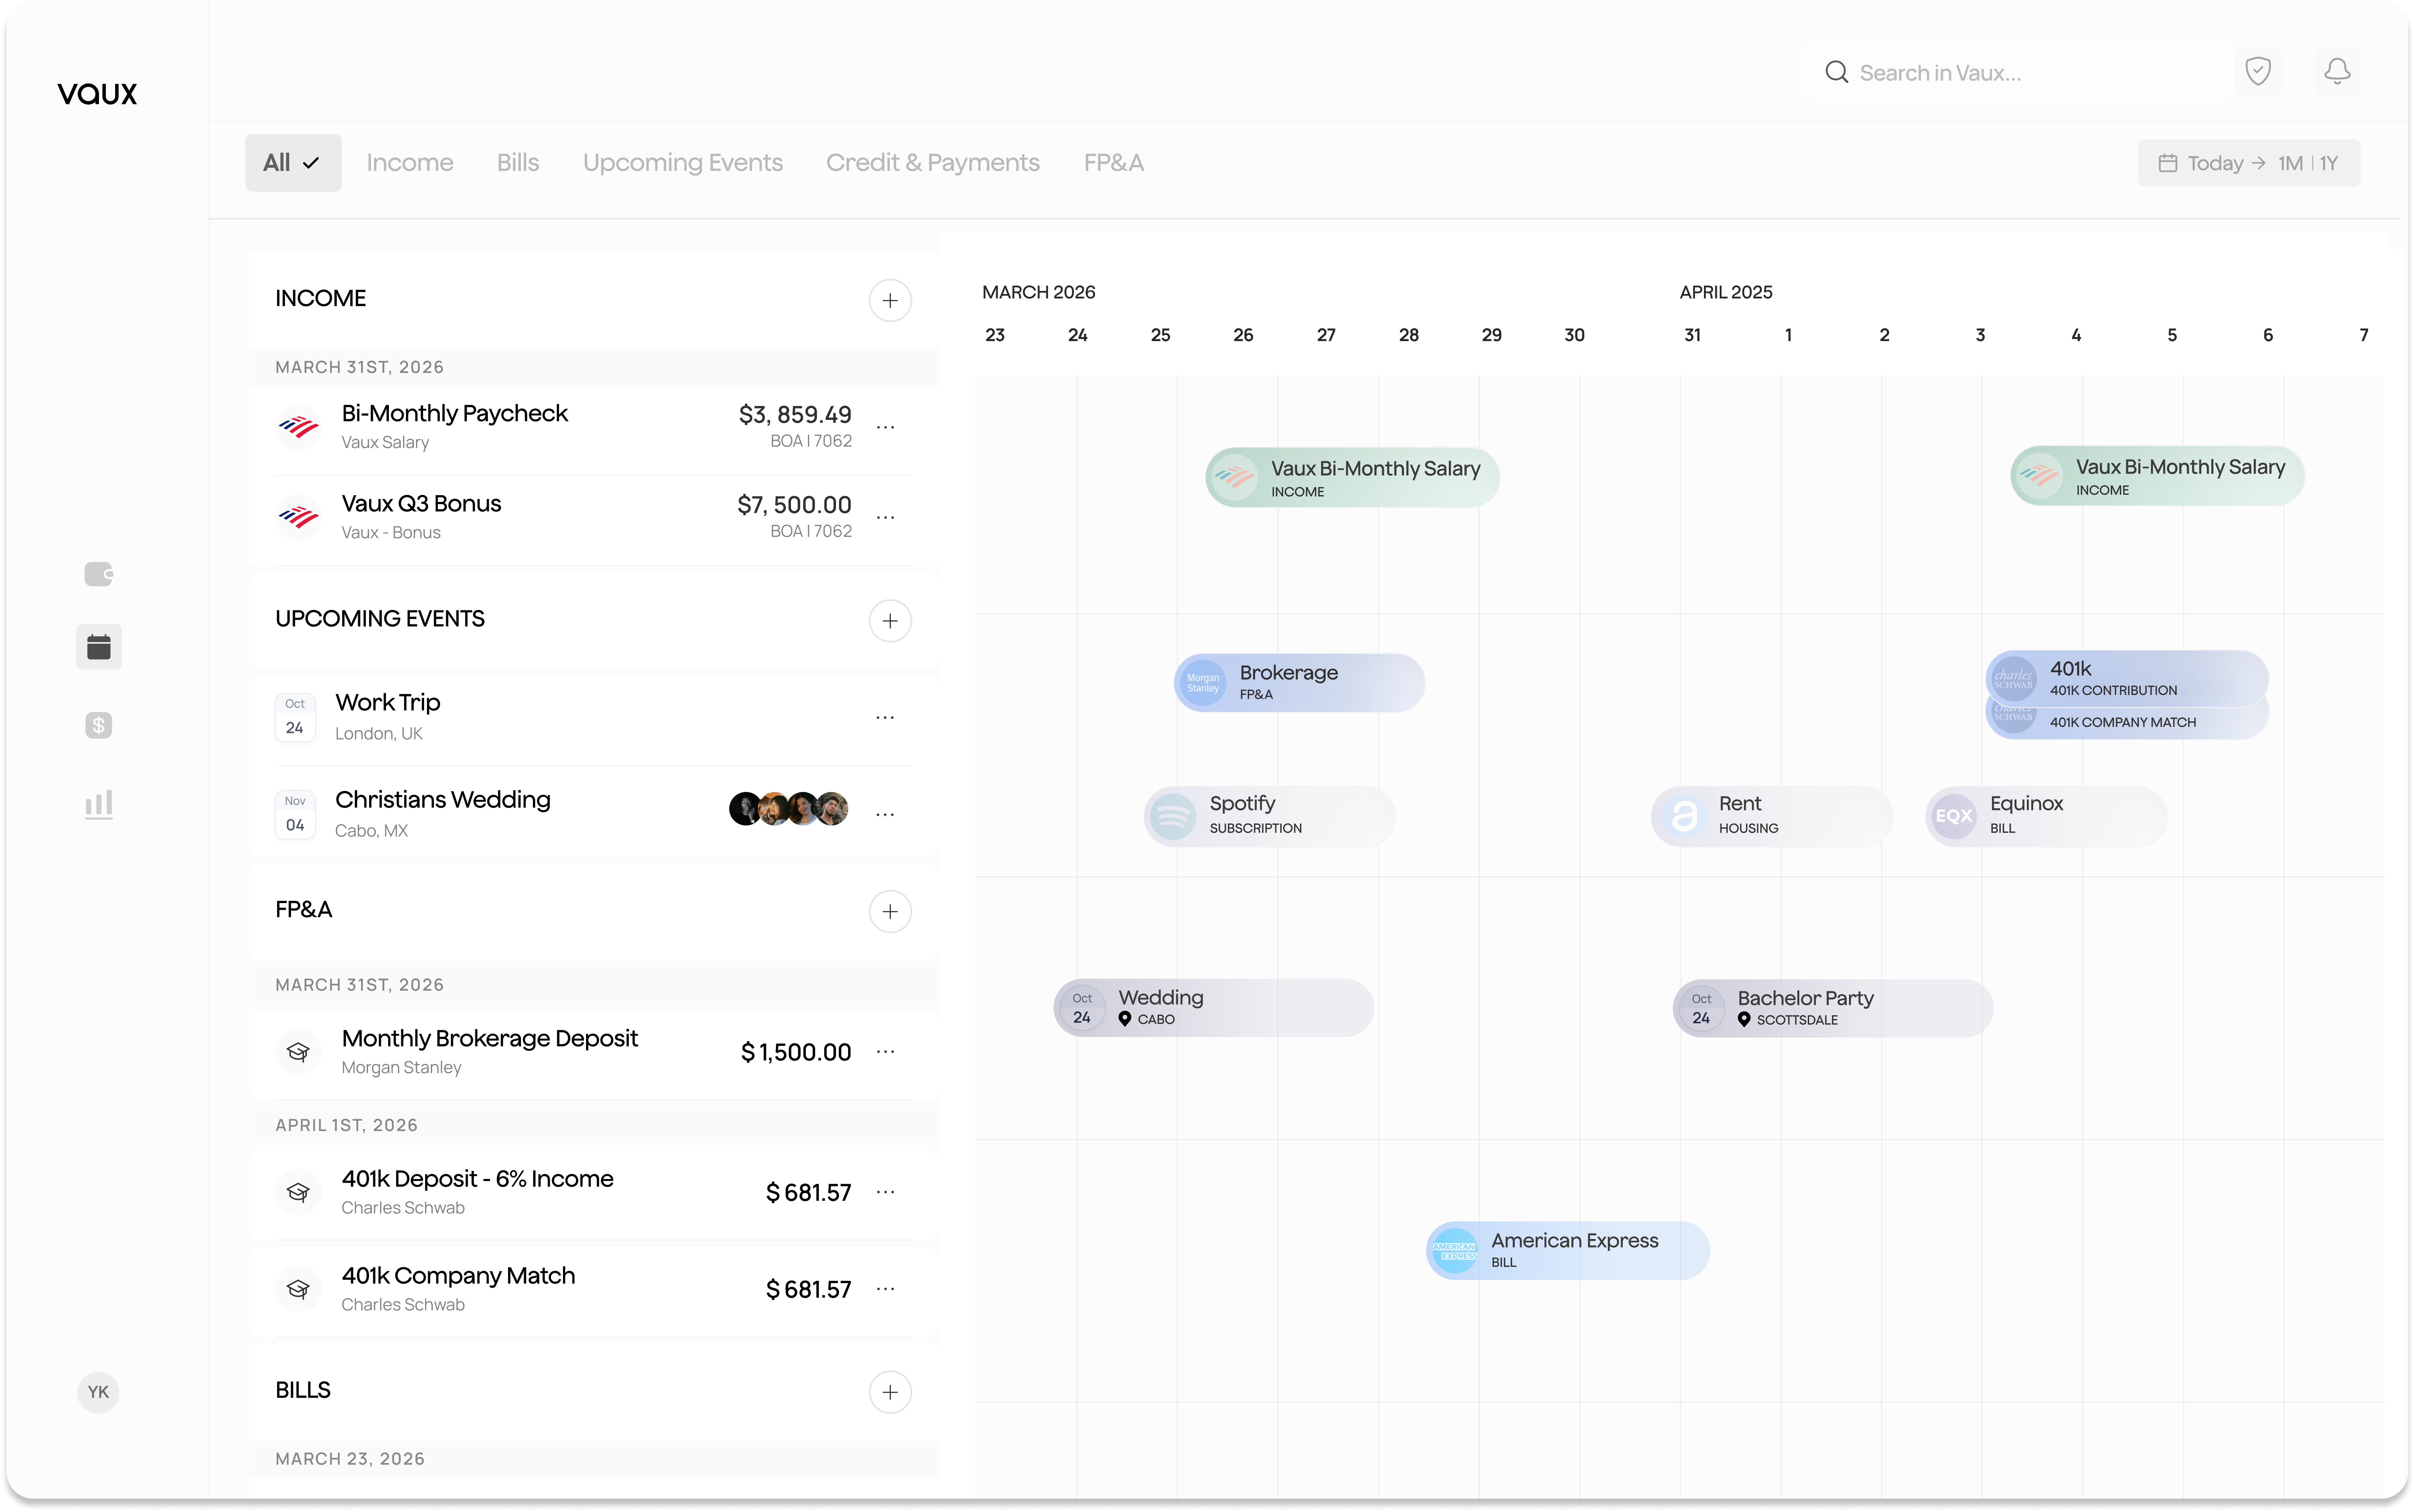
Task: Click the shield security icon
Action: [x=2258, y=71]
